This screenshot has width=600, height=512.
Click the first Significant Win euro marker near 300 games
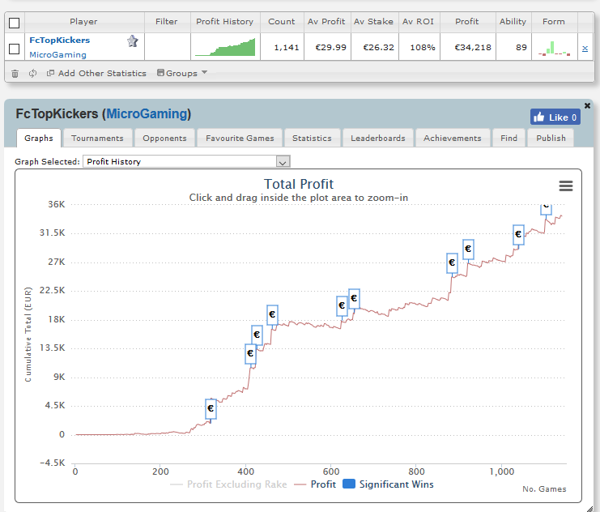pyautogui.click(x=211, y=408)
